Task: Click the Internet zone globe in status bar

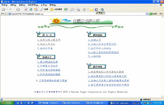Action: [141, 100]
